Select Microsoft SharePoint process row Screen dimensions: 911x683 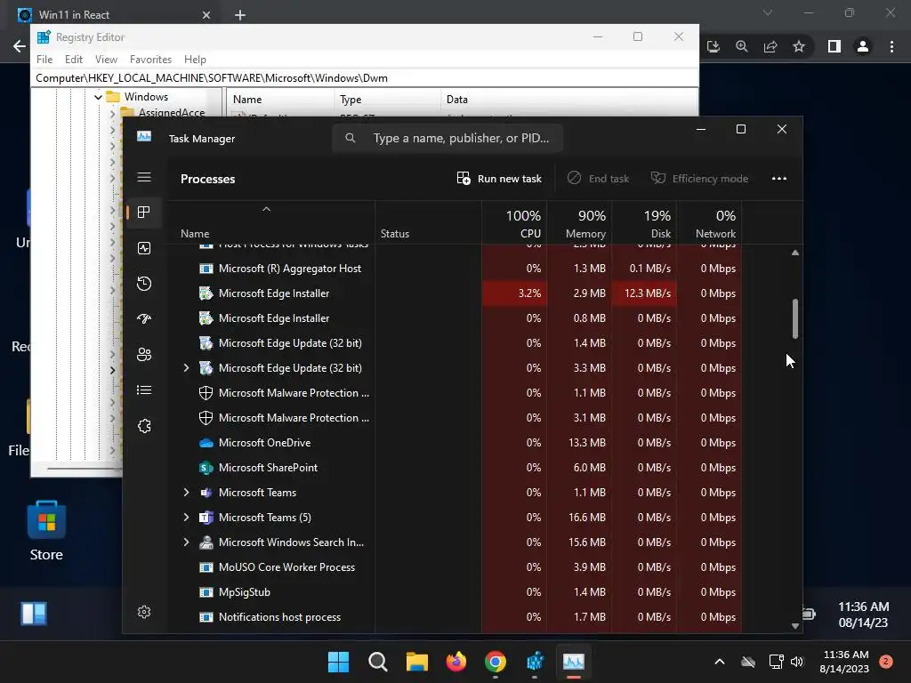coord(455,468)
